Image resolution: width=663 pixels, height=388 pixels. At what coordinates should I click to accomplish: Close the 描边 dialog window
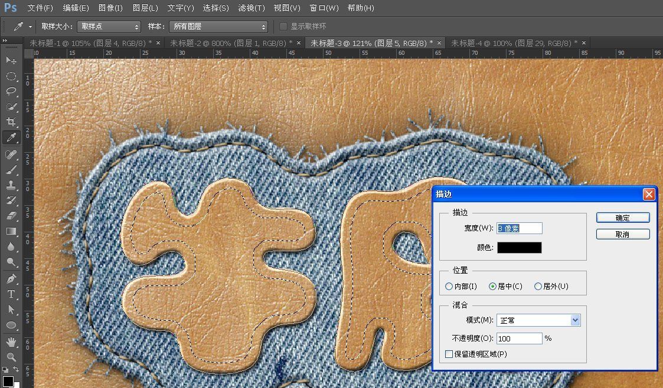(649, 194)
